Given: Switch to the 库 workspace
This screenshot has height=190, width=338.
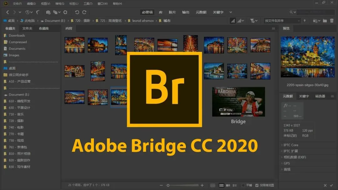Looking at the screenshot, I should pos(161,12).
